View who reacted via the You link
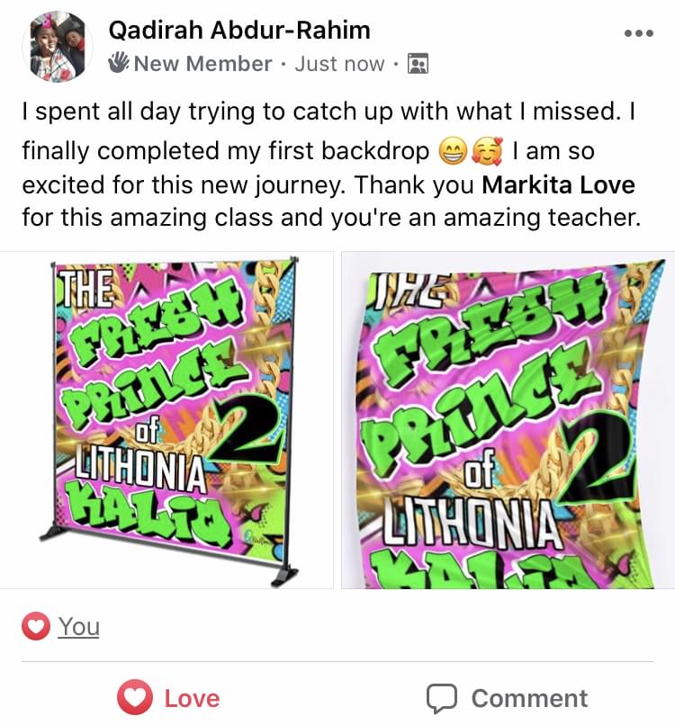Viewport: 675px width, 725px height. (78, 627)
